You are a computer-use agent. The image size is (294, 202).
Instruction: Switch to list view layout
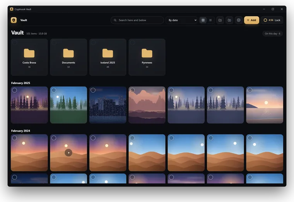click(x=210, y=20)
